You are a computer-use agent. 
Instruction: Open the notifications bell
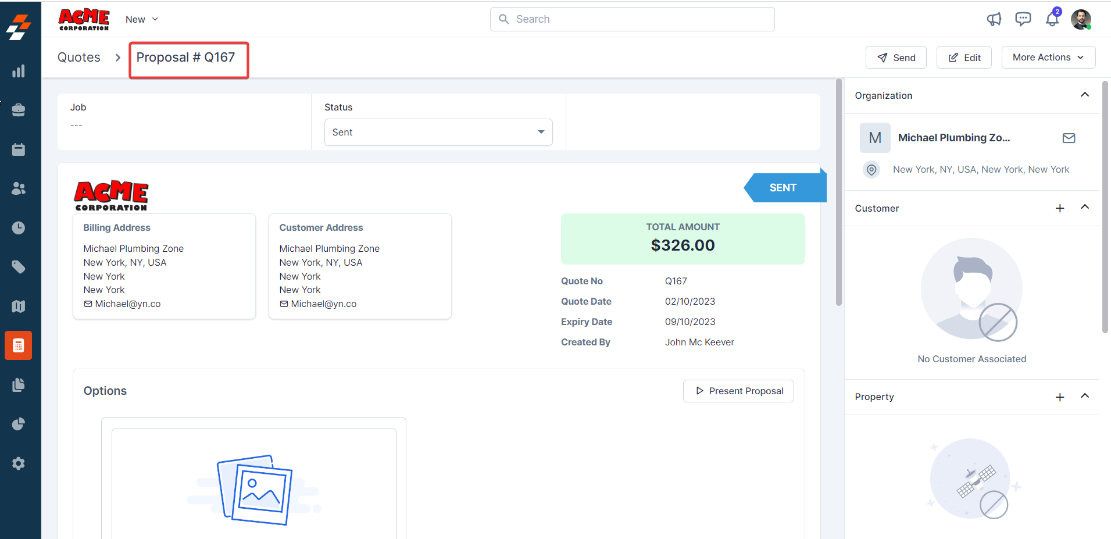[1052, 19]
